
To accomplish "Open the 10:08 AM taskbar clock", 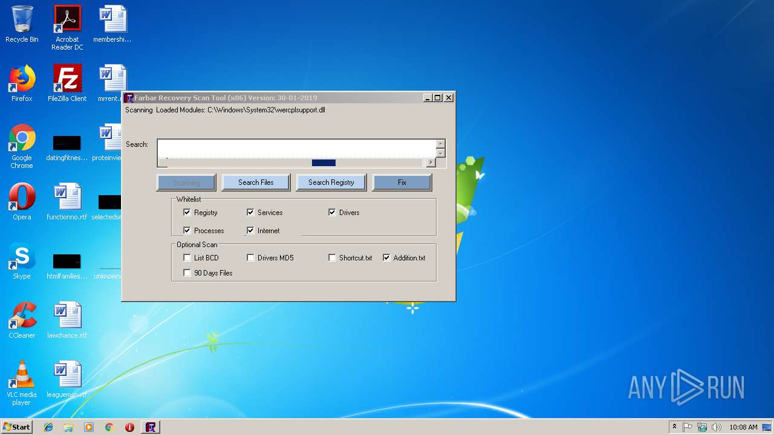I will [x=743, y=427].
